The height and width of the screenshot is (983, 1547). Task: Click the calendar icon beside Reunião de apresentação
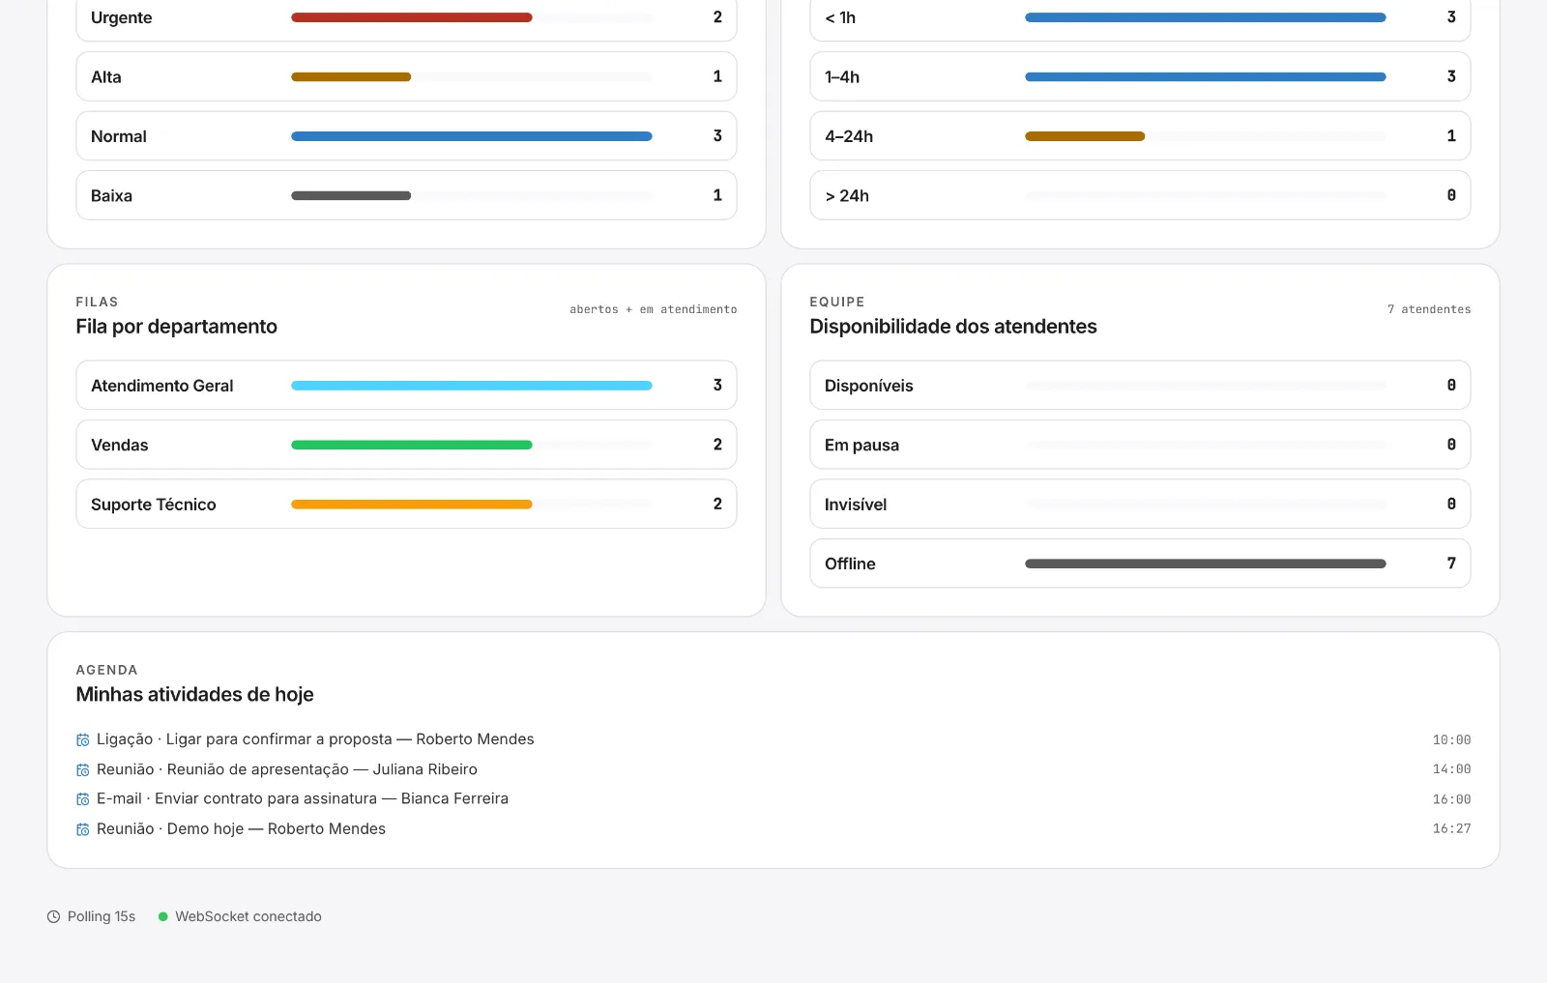tap(83, 770)
